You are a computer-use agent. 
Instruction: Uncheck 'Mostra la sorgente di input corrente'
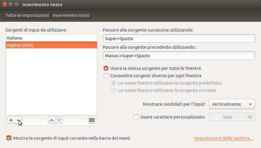pos(9,138)
